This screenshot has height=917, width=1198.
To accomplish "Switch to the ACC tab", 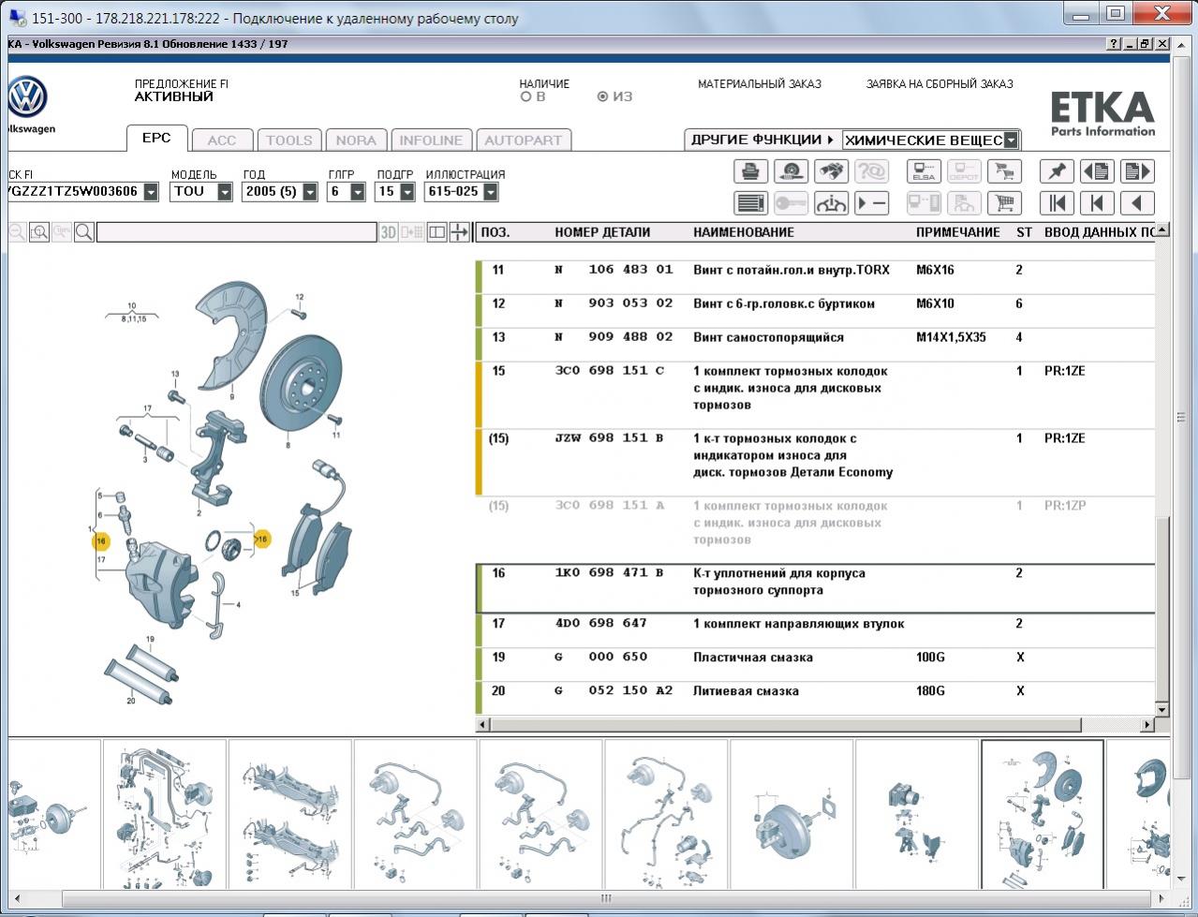I will pos(222,141).
